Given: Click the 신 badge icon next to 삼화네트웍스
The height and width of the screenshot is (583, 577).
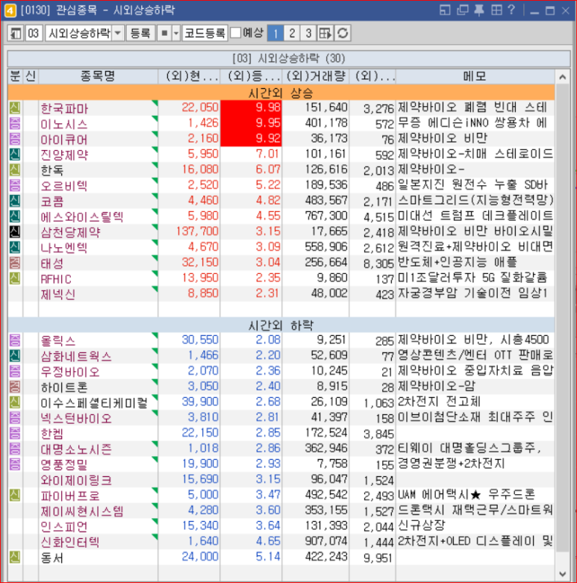Looking at the screenshot, I should [x=15, y=356].
